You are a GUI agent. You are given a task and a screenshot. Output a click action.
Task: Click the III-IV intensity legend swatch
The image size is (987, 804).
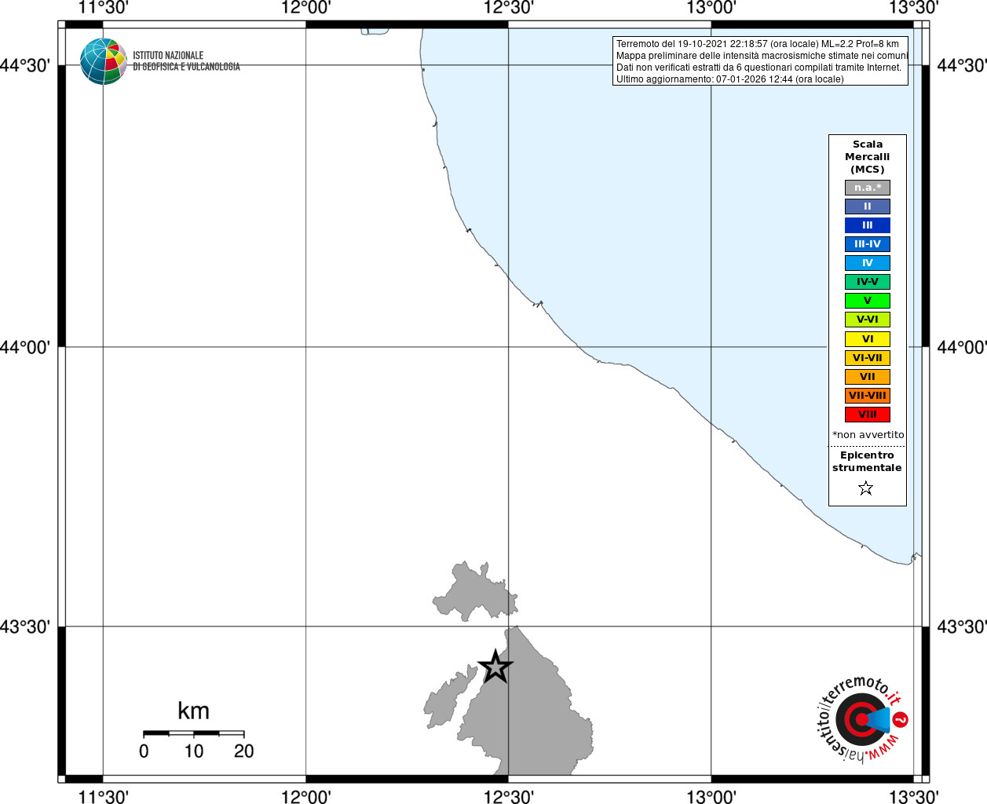(x=868, y=244)
